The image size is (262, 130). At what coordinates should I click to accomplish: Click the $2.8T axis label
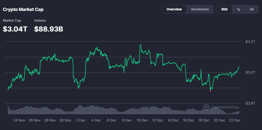[250, 103]
